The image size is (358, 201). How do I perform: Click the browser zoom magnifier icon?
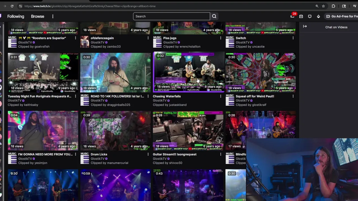tap(317, 6)
